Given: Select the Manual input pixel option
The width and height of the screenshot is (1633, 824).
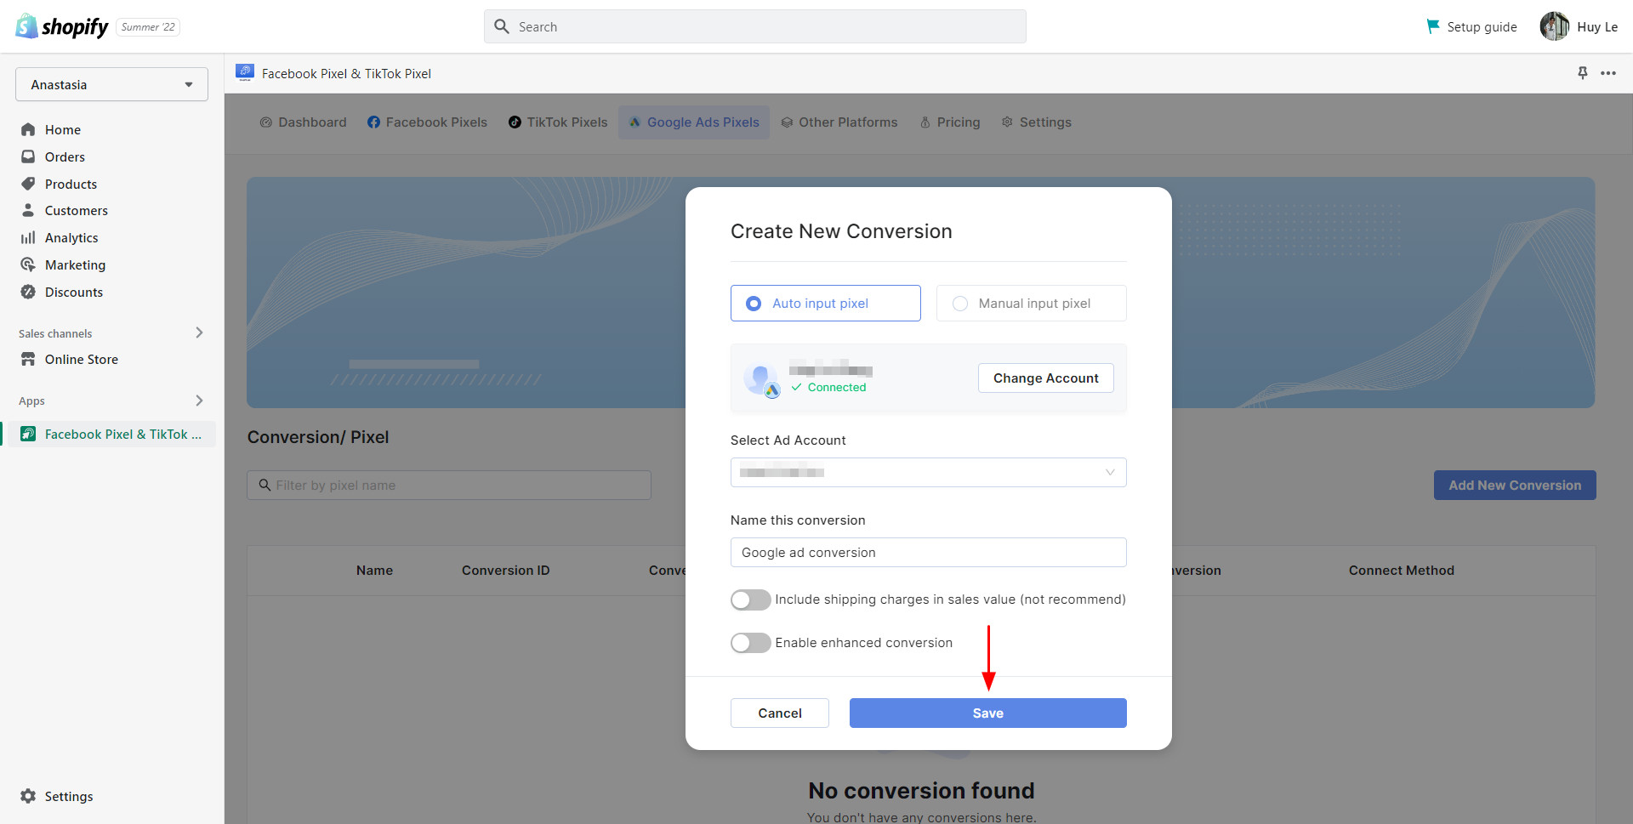Looking at the screenshot, I should [x=1031, y=303].
